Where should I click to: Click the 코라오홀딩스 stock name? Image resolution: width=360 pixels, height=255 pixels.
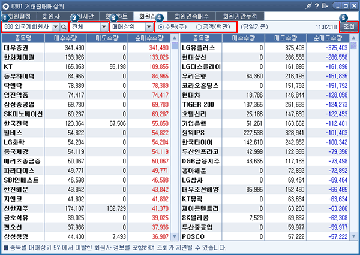200,86
